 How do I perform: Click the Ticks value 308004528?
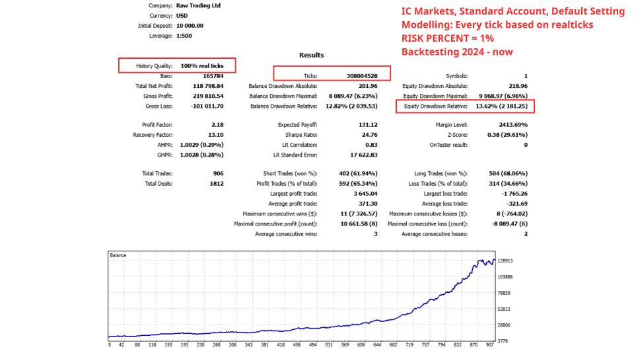click(362, 76)
